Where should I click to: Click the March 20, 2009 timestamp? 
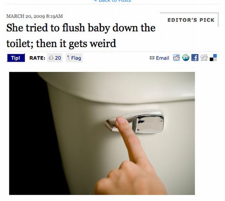[x=34, y=16]
